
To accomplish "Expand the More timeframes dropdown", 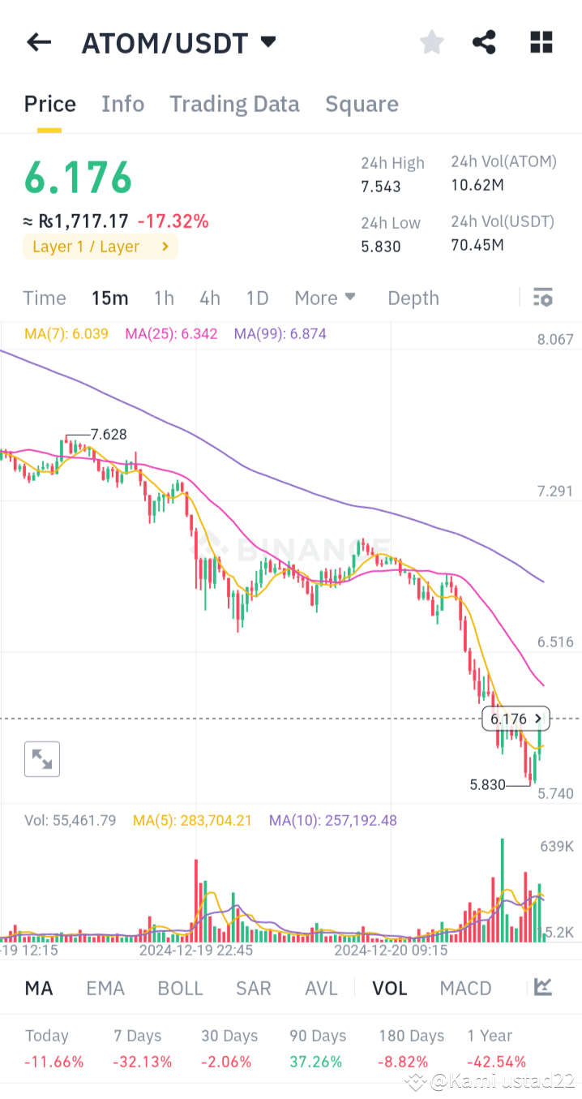I will point(325,298).
